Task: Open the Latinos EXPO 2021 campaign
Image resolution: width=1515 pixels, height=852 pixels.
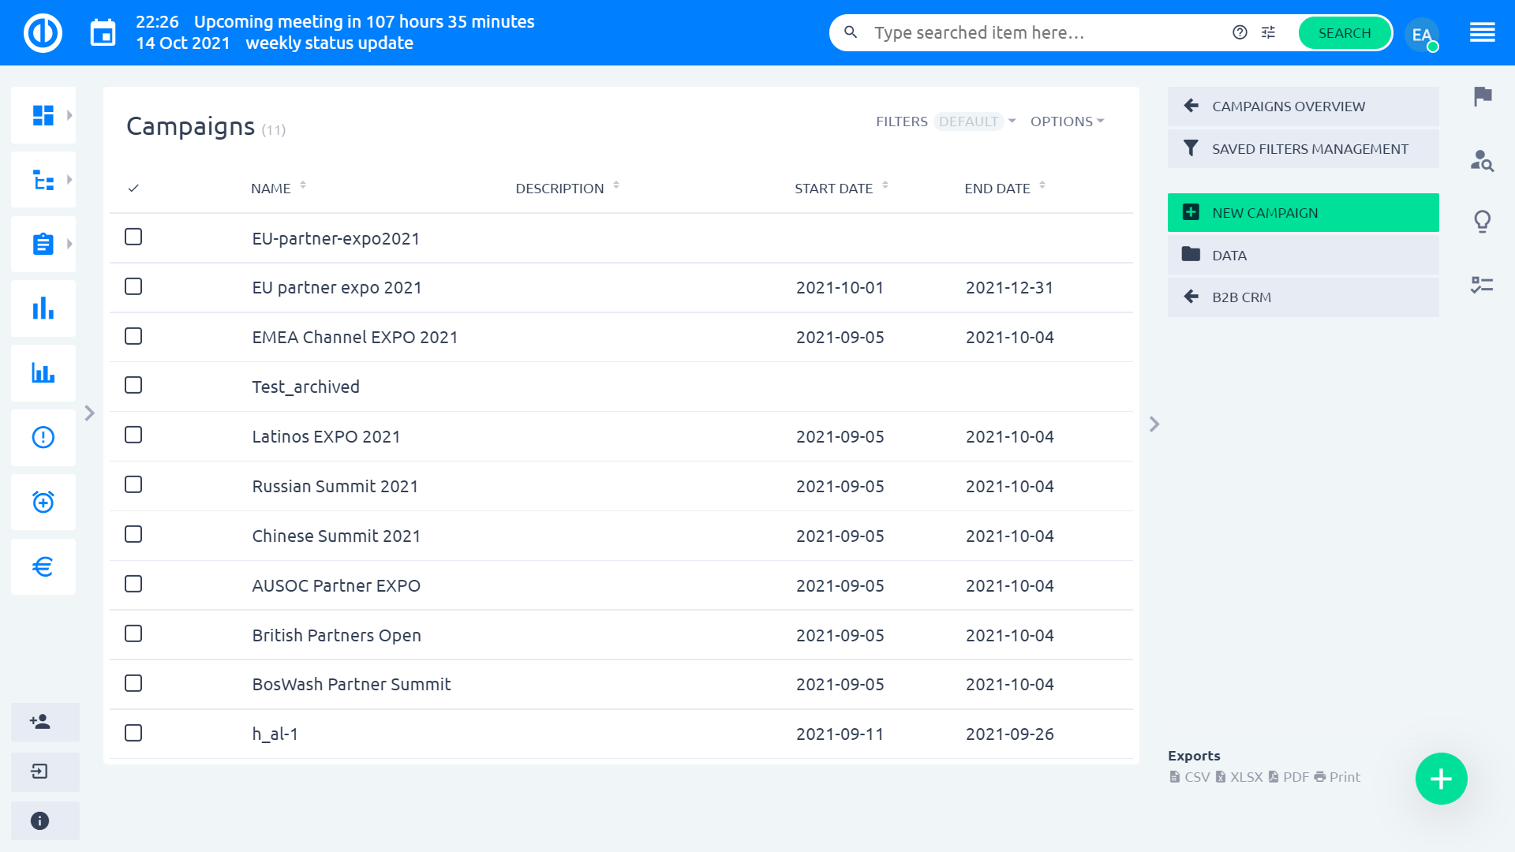Action: coord(326,436)
